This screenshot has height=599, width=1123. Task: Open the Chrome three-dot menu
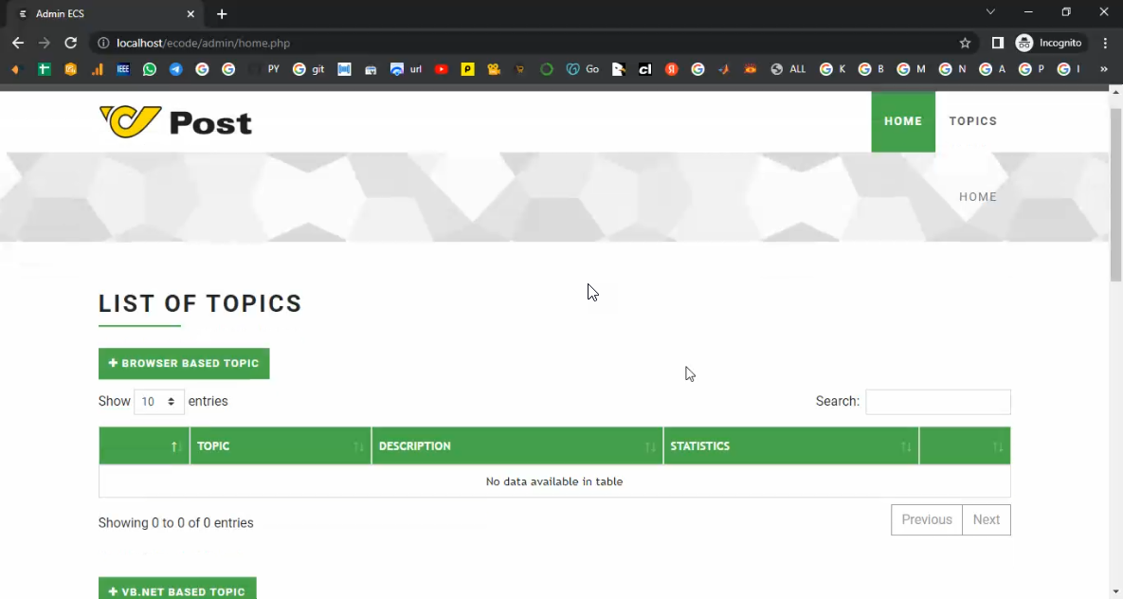coord(1105,43)
